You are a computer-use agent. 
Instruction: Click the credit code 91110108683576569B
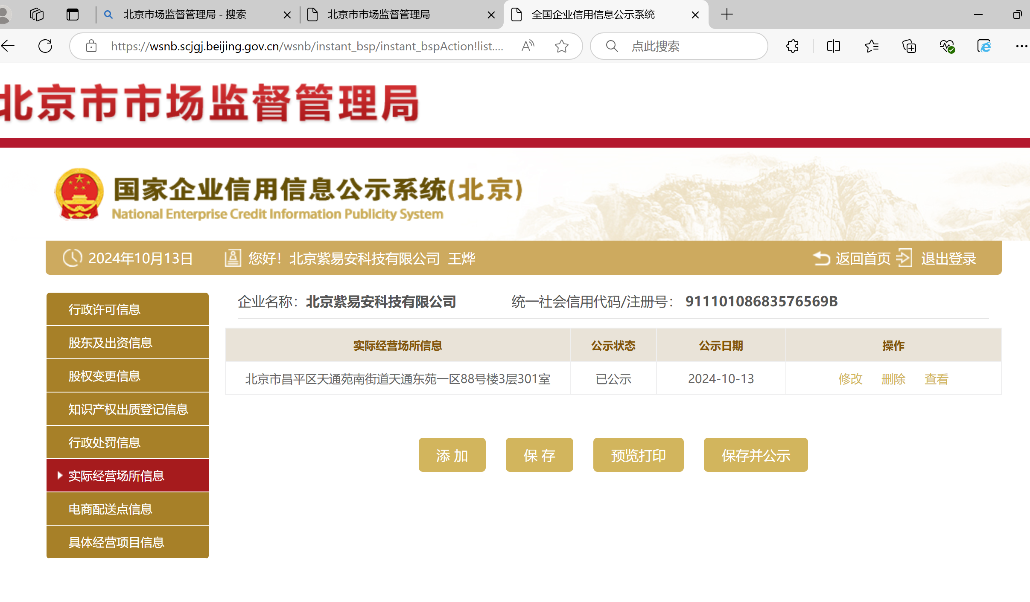(762, 301)
